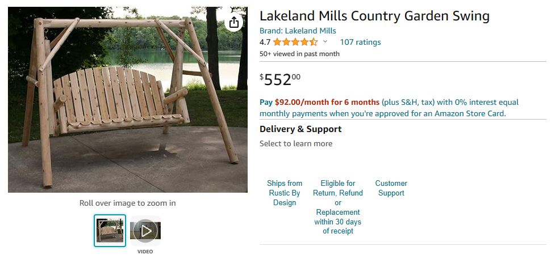Open Ships from Rustic By Design info
Screen dimensions: 551x259
pos(285,193)
